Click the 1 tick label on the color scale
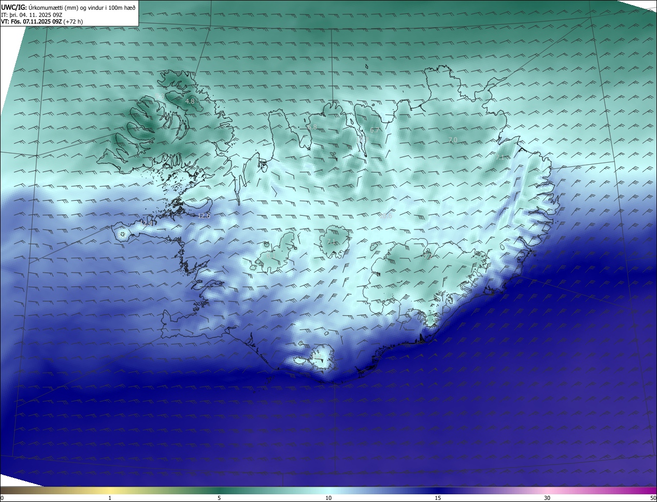The image size is (657, 502). (110, 498)
